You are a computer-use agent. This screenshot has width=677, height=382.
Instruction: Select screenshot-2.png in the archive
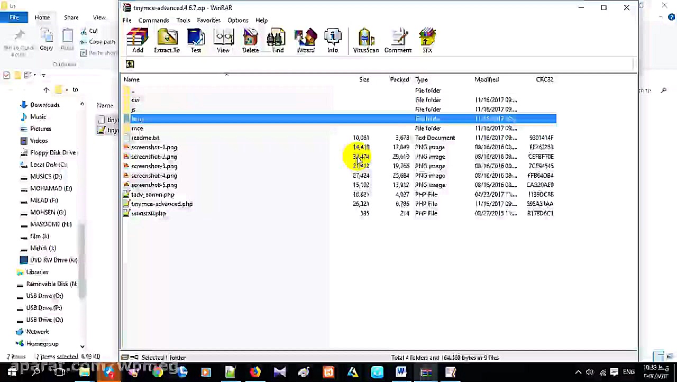point(340,157)
